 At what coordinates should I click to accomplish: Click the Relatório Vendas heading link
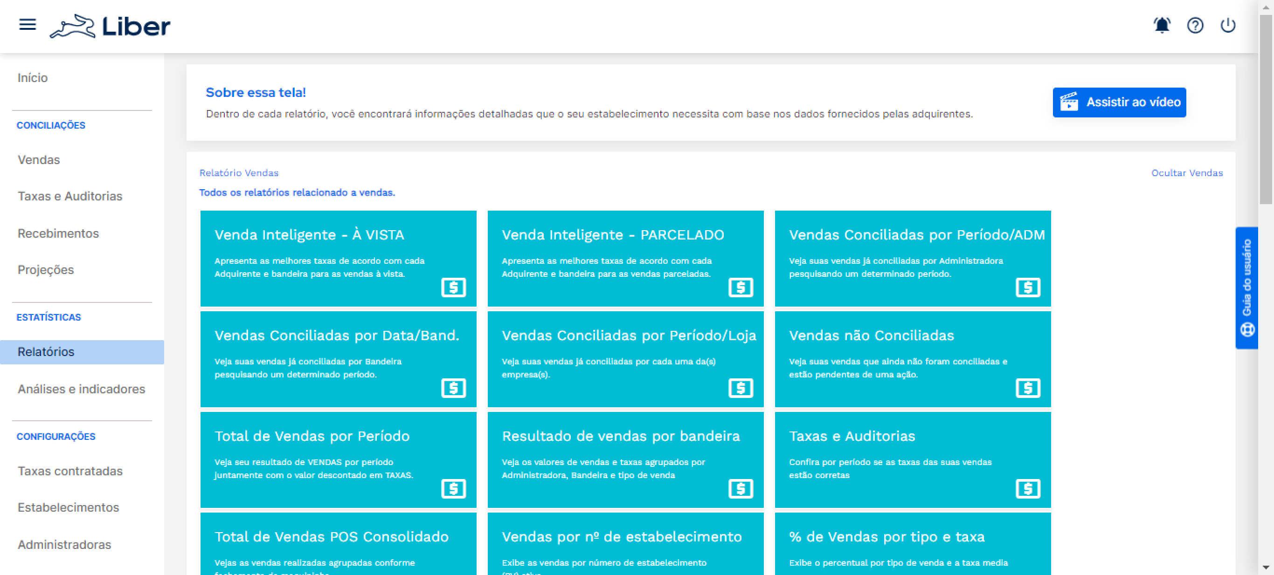pyautogui.click(x=238, y=173)
